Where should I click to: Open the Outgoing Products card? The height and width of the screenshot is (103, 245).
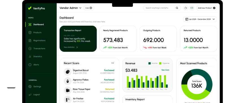(x=158, y=39)
